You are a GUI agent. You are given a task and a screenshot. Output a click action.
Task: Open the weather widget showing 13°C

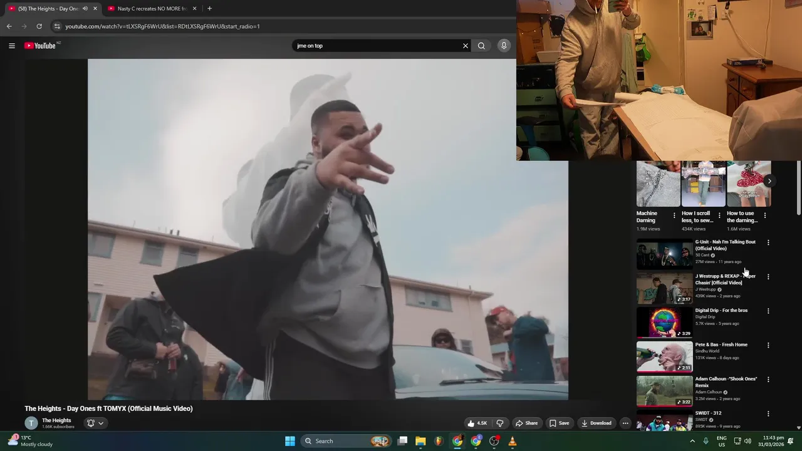[30, 441]
